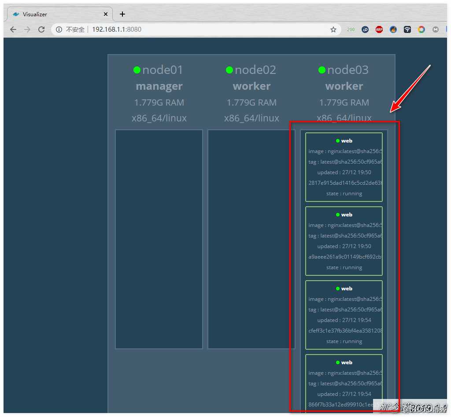
Task: Click the grey M extension icon
Action: click(436, 29)
